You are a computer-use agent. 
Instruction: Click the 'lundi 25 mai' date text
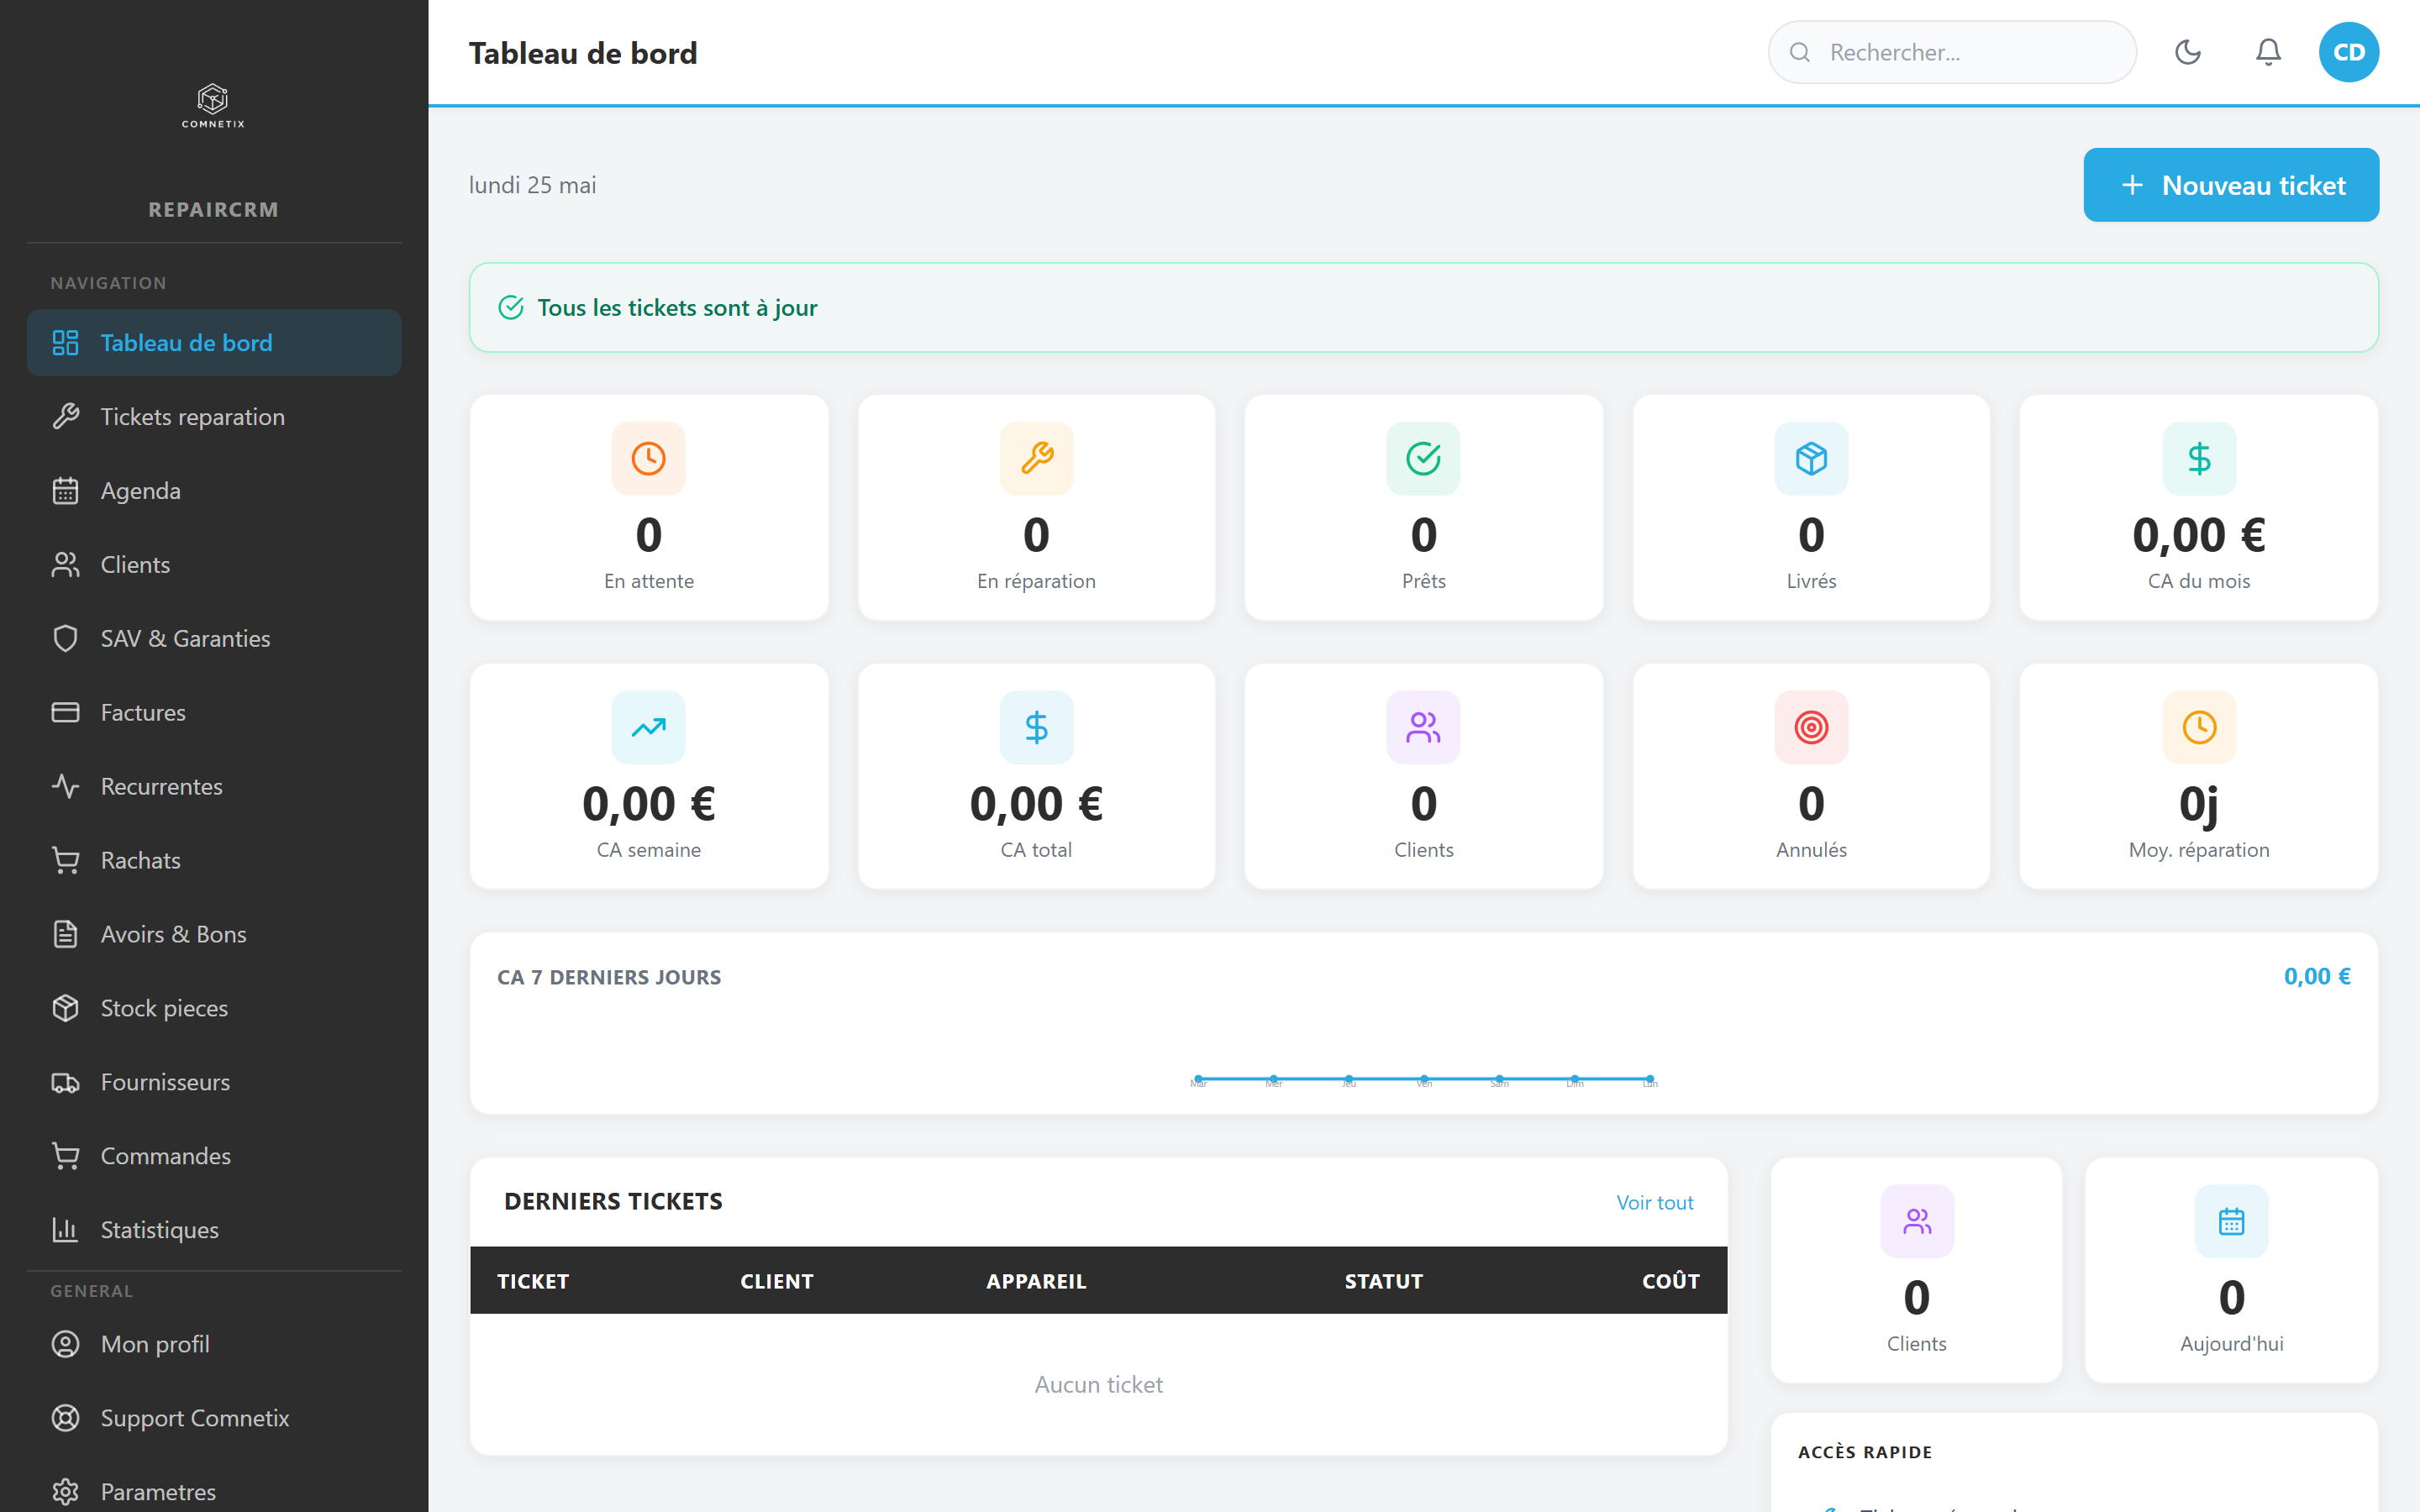pos(533,185)
